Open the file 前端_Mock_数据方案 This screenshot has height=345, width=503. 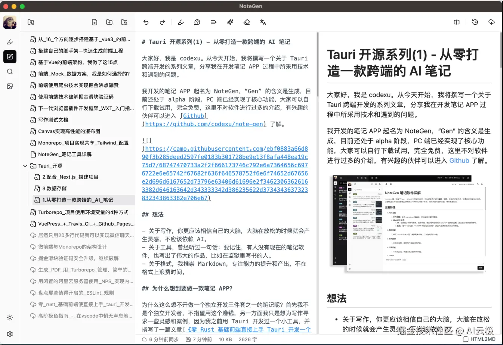(x=84, y=74)
